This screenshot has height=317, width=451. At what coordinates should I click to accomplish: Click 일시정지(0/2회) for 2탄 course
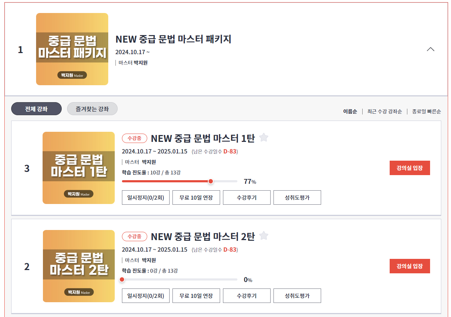(x=146, y=296)
